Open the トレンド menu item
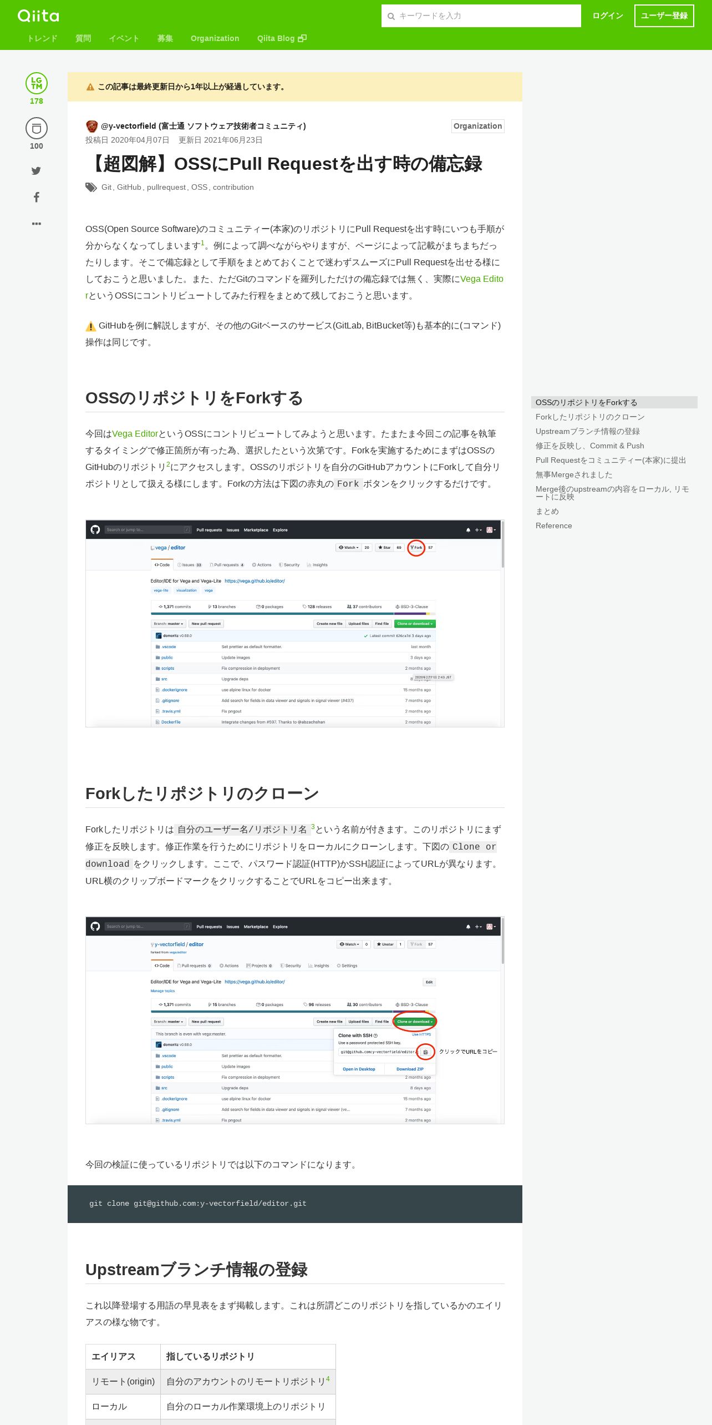The width and height of the screenshot is (712, 1425). point(43,38)
